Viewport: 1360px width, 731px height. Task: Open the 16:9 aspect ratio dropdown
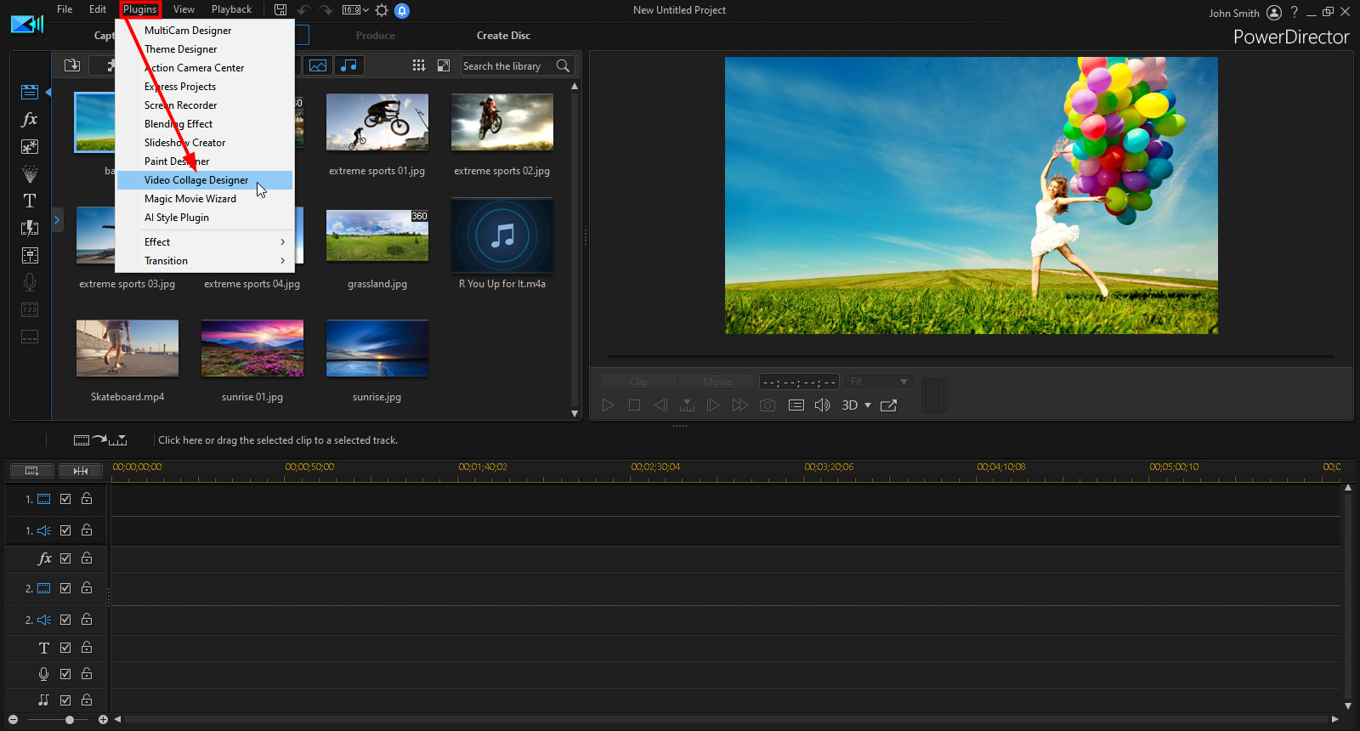click(355, 10)
